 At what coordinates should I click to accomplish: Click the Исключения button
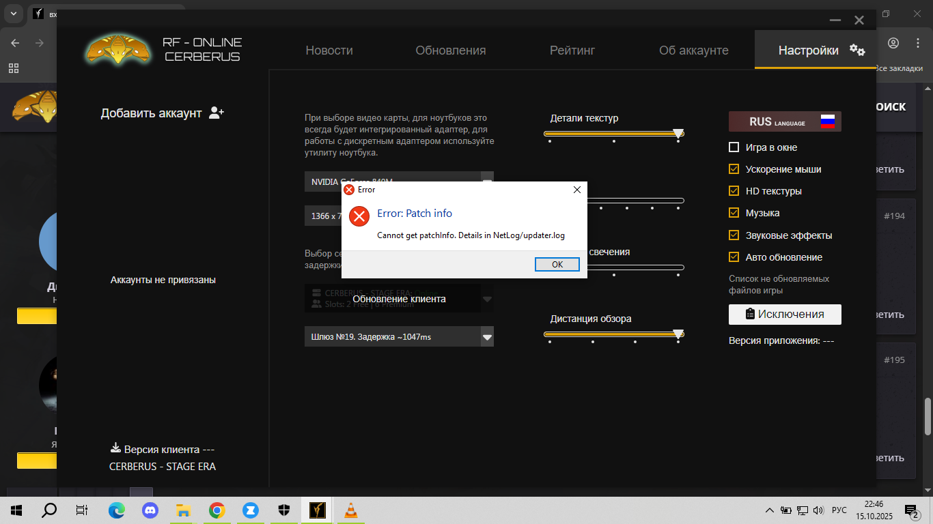tap(785, 315)
